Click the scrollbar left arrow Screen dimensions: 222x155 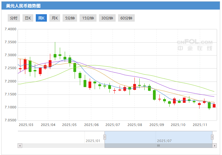(x=20, y=145)
